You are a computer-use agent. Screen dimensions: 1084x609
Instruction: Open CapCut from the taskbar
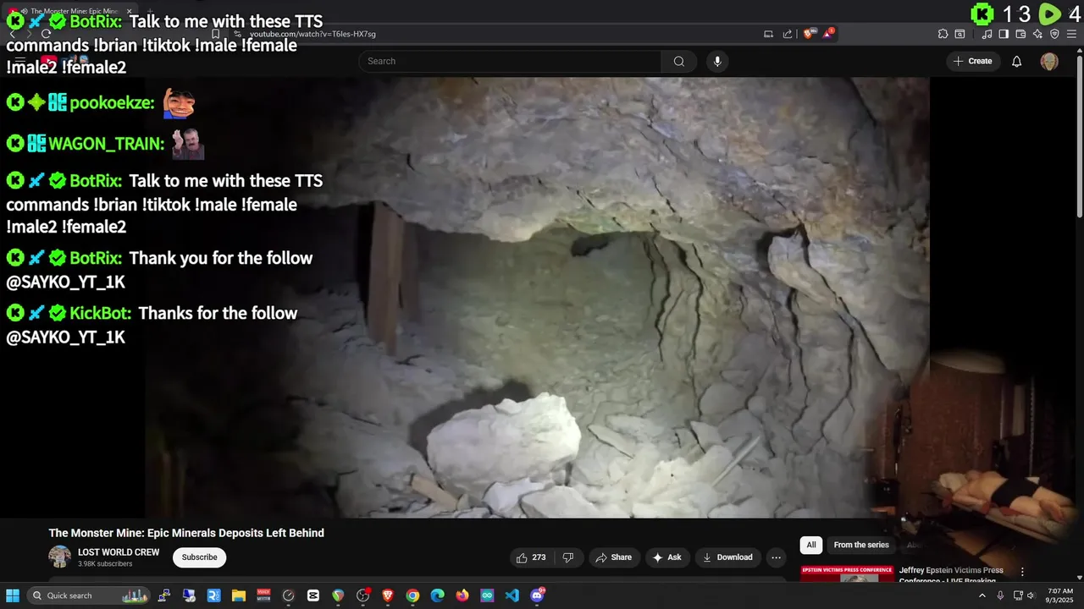pyautogui.click(x=313, y=595)
